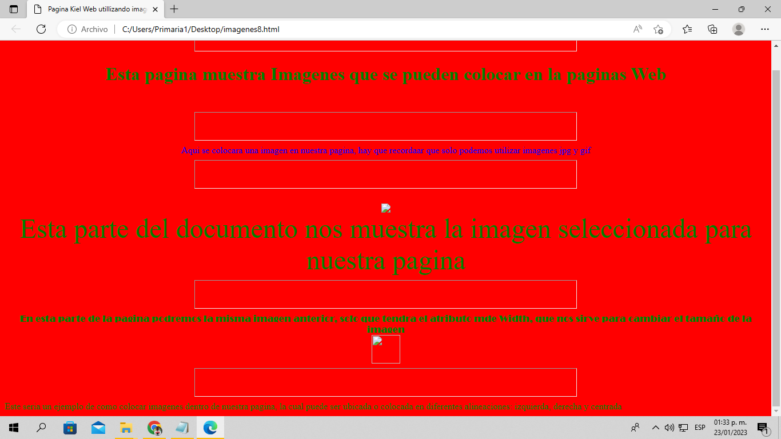Open the Mail app on the taskbar

point(98,428)
